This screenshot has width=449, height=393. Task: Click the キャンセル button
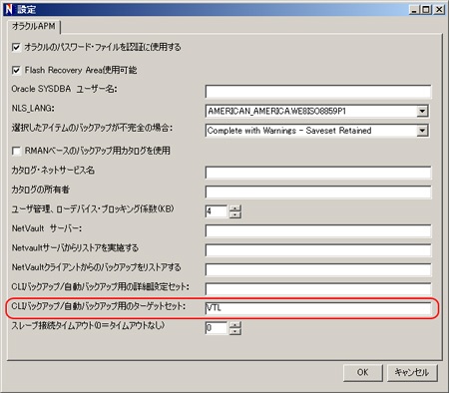pyautogui.click(x=412, y=372)
